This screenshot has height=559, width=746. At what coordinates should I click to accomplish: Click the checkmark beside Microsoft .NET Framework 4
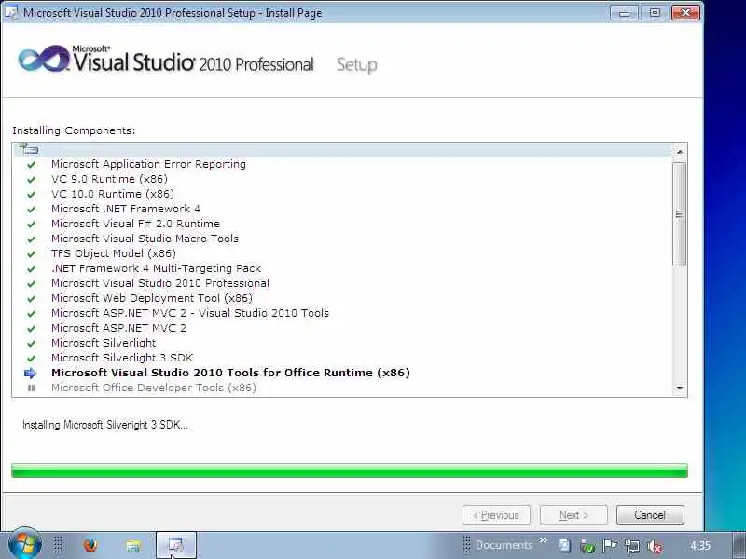pyautogui.click(x=31, y=209)
